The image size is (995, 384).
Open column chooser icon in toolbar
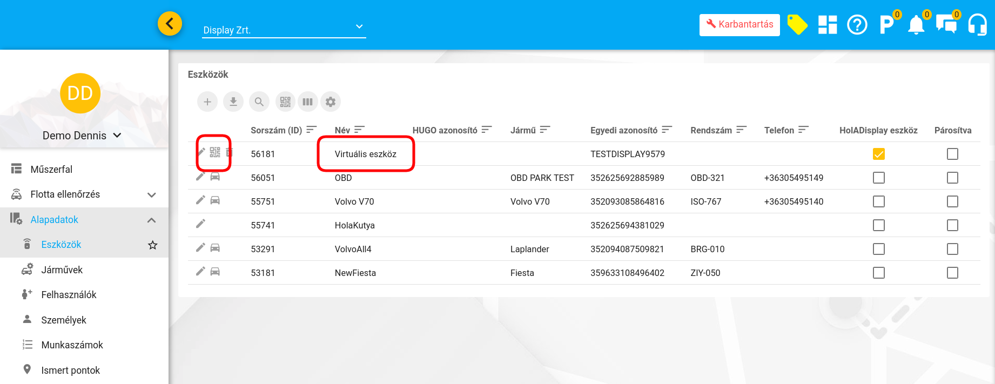[307, 102]
